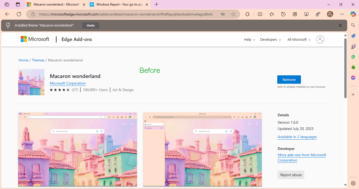This screenshot has height=189, width=359.
Task: Open the split screen view
Action: click(260, 14)
